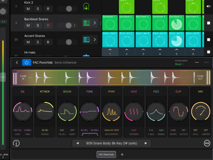
Task: Mute the Kick 2 track
Action: pyautogui.click(x=28, y=9)
